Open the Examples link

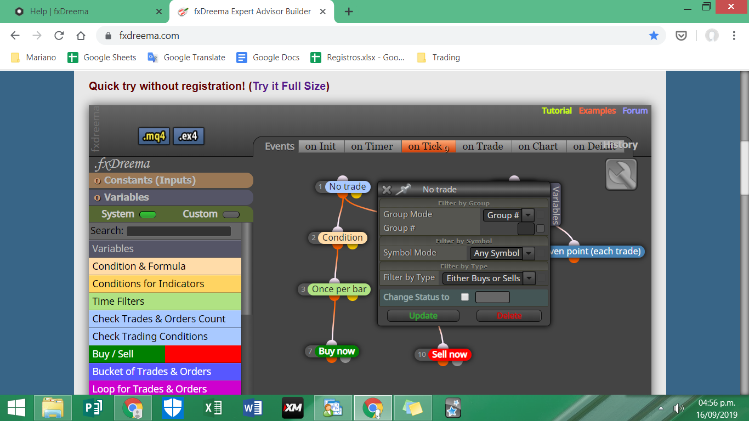(x=597, y=111)
